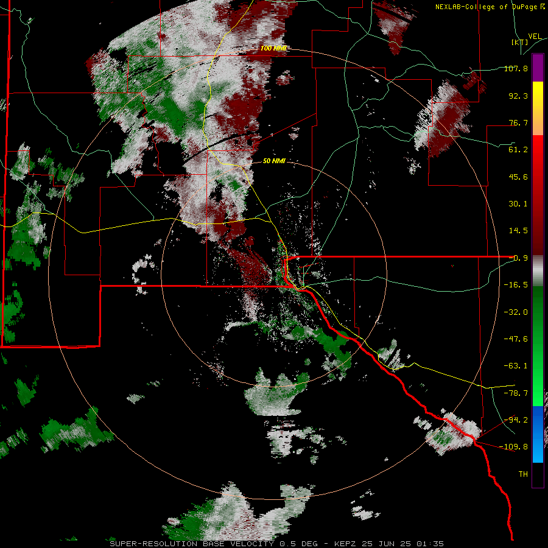The width and height of the screenshot is (548, 548).
Task: Click the 100 NMI range ring label
Action: pos(273,48)
